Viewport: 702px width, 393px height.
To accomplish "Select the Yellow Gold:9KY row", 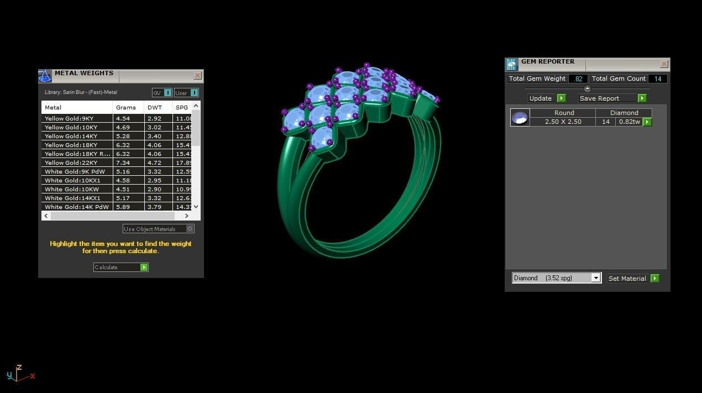I will 117,118.
